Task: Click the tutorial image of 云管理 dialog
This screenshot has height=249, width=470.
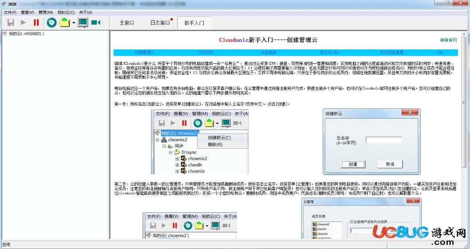Action: pyautogui.click(x=361, y=218)
